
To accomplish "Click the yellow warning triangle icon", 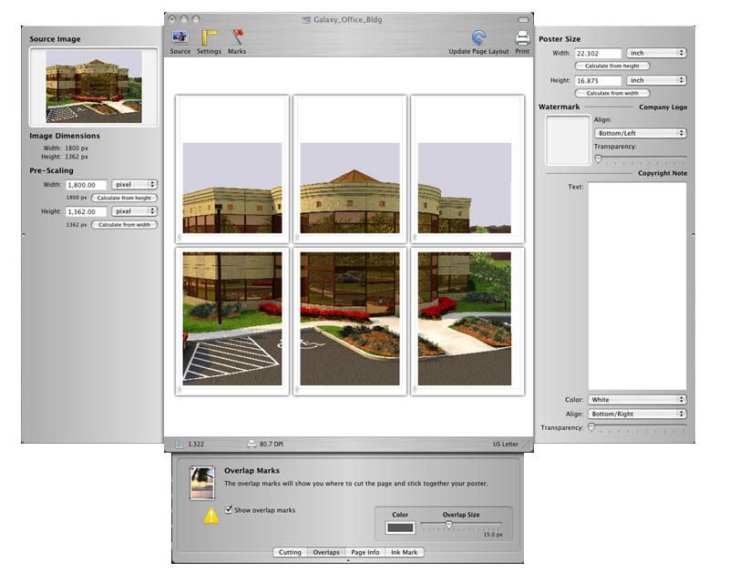I will coord(211,515).
